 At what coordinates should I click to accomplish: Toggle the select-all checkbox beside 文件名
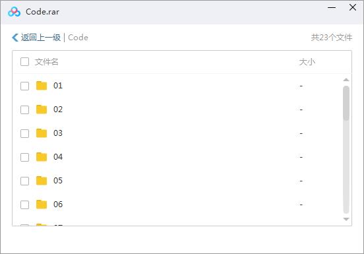click(24, 62)
